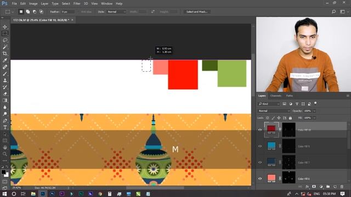Toggle lock transparent pixels
The width and height of the screenshot is (351, 197).
point(268,118)
